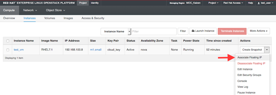Click the Image Name column header
The height and width of the screenshot is (95, 276).
[50, 41]
